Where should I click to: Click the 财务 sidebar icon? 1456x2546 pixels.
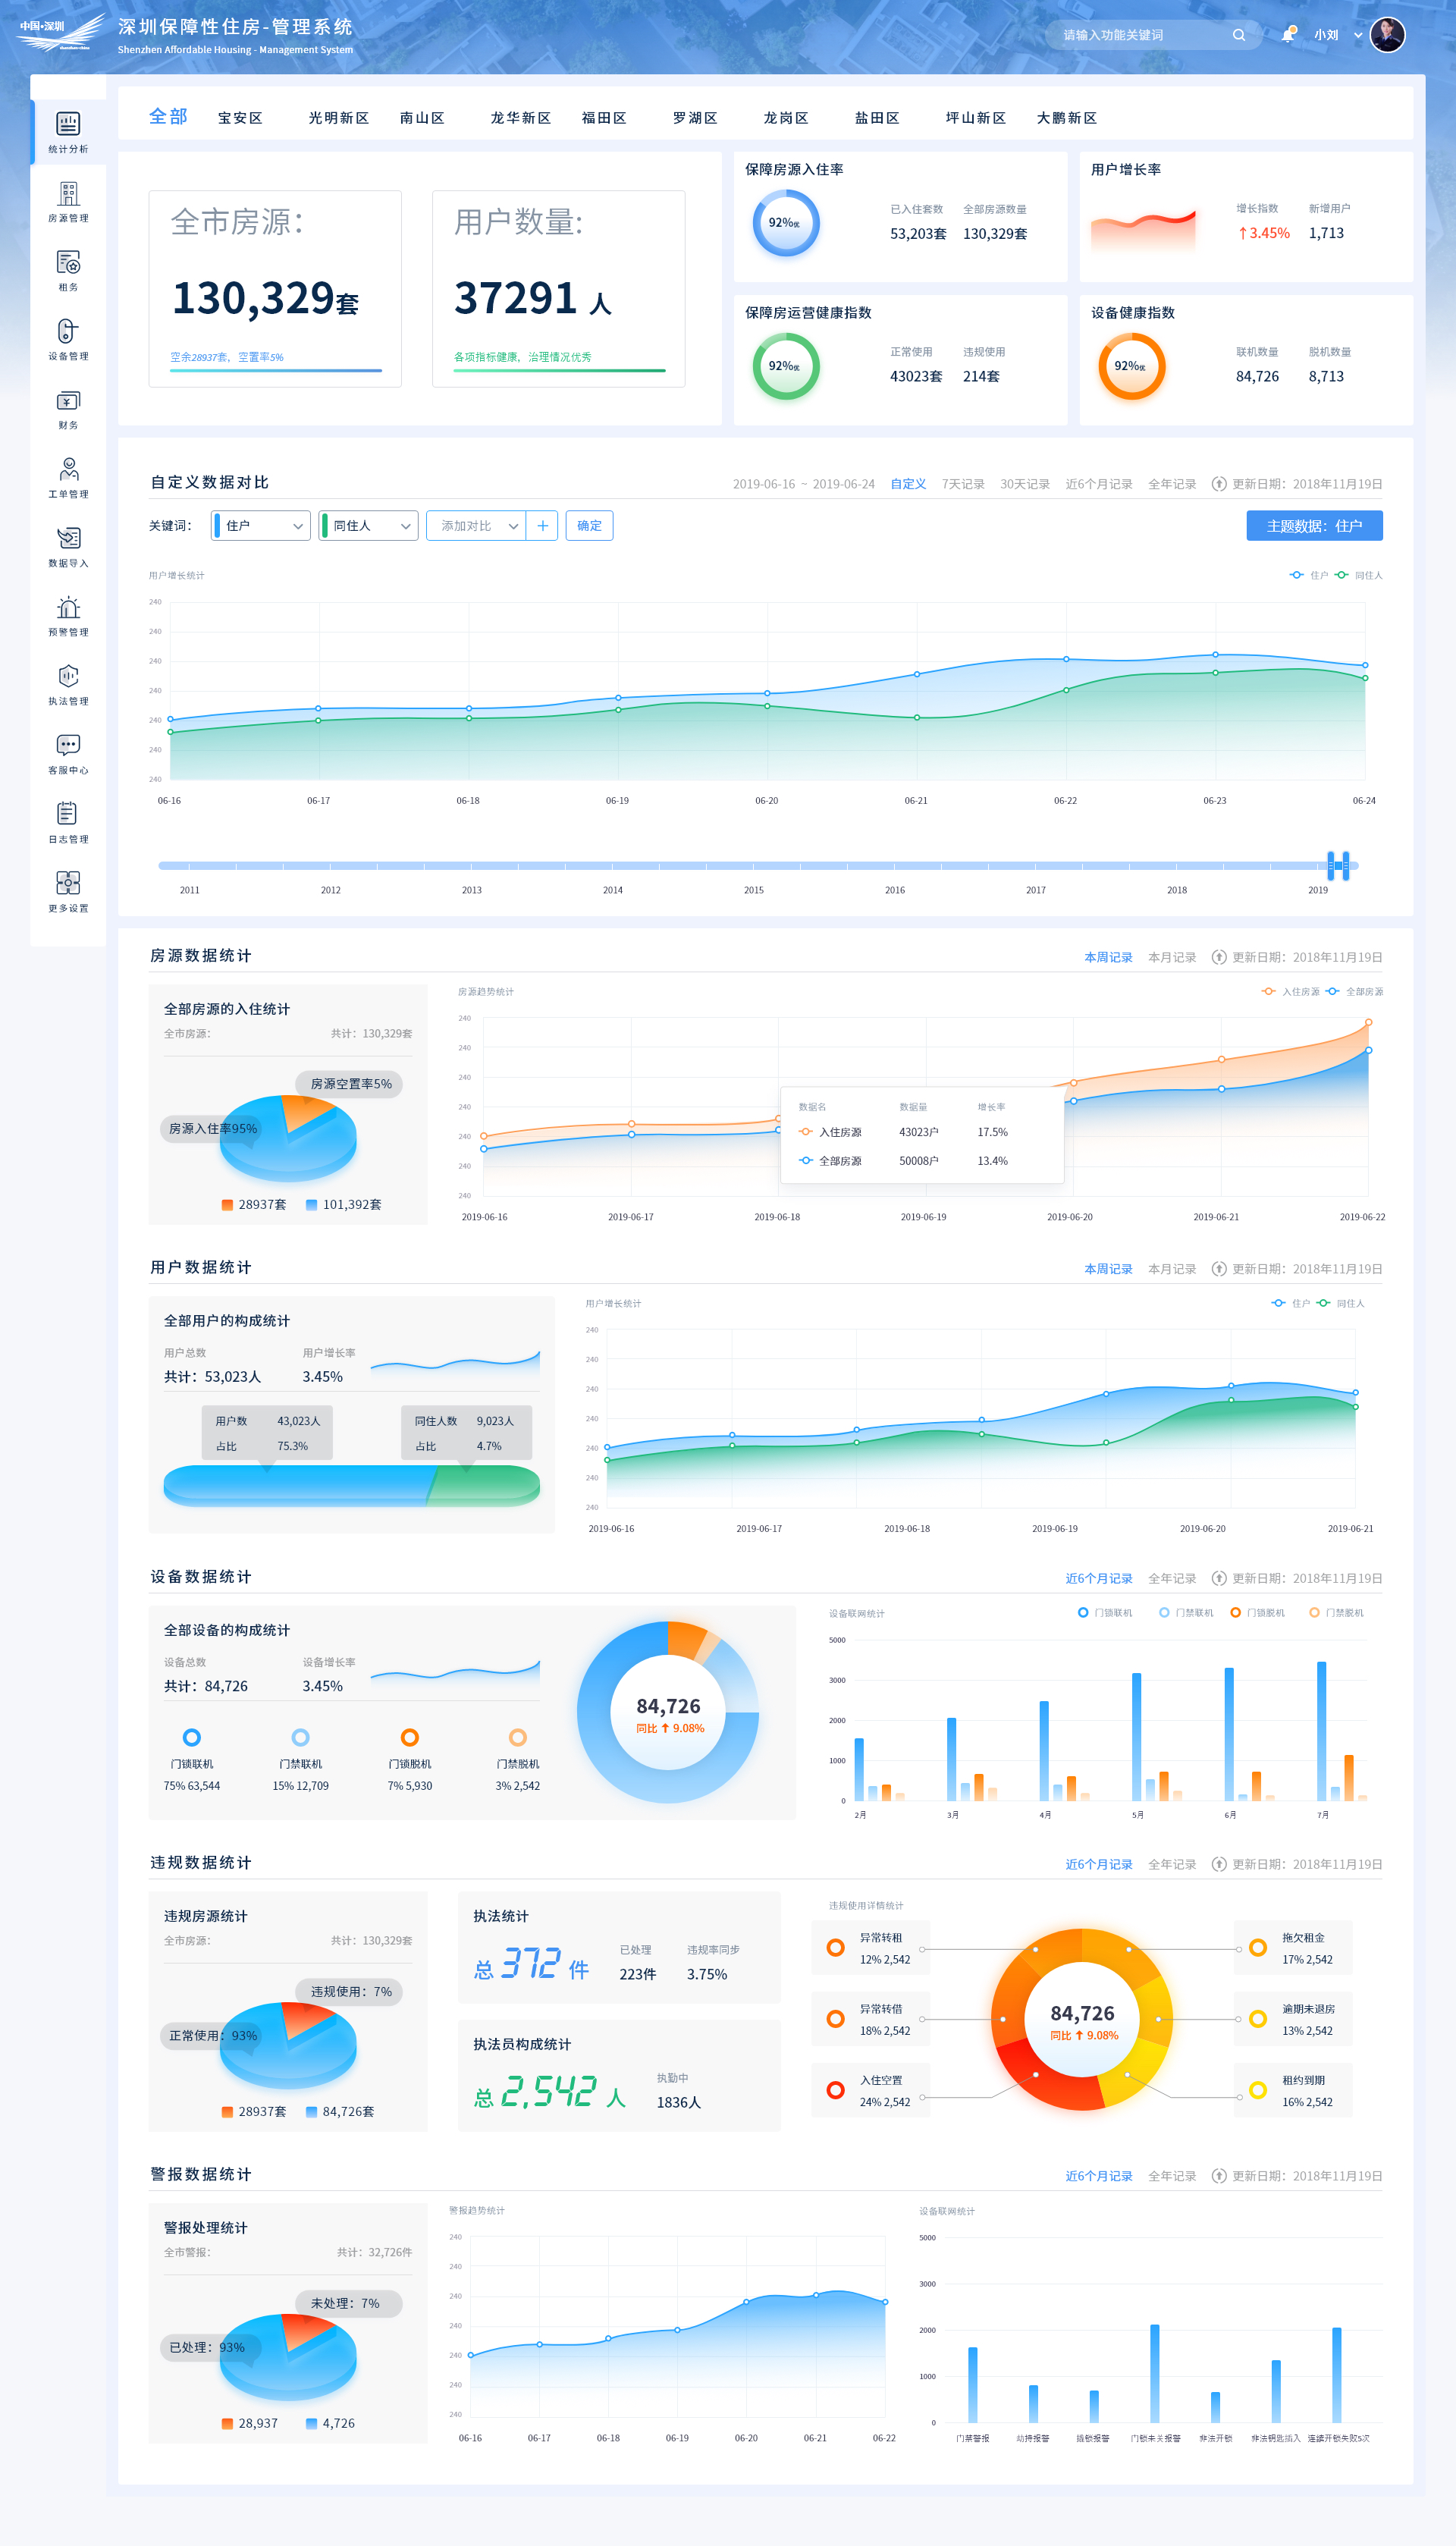coord(68,402)
